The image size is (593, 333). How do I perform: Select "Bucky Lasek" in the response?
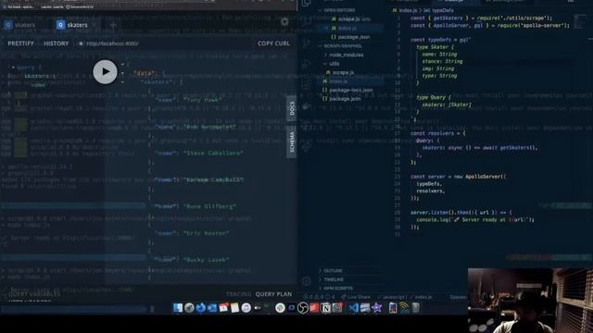coord(206,260)
